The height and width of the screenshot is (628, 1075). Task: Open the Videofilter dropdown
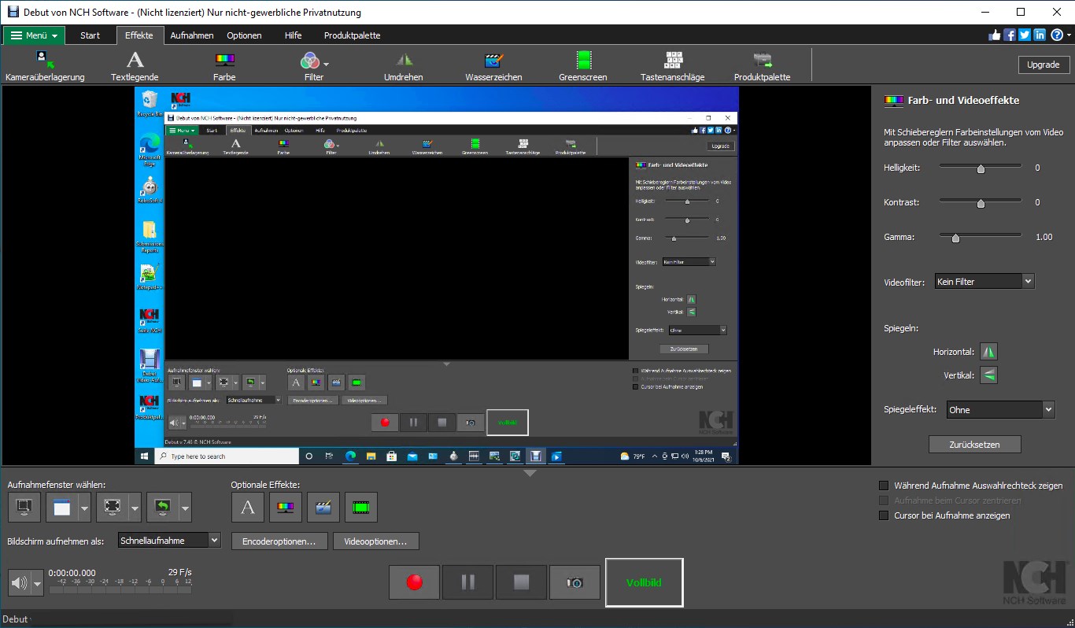[x=984, y=281]
